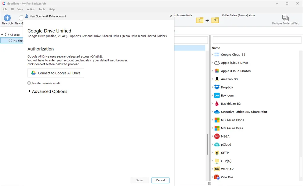Close the New Google All Drive Account dialog
The width and height of the screenshot is (303, 186).
(171, 16)
